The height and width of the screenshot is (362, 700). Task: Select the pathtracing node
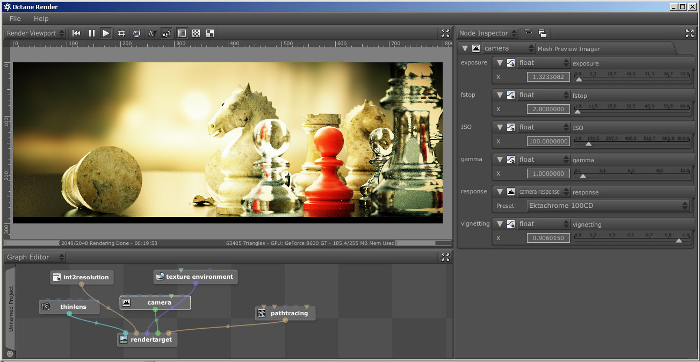click(x=285, y=313)
